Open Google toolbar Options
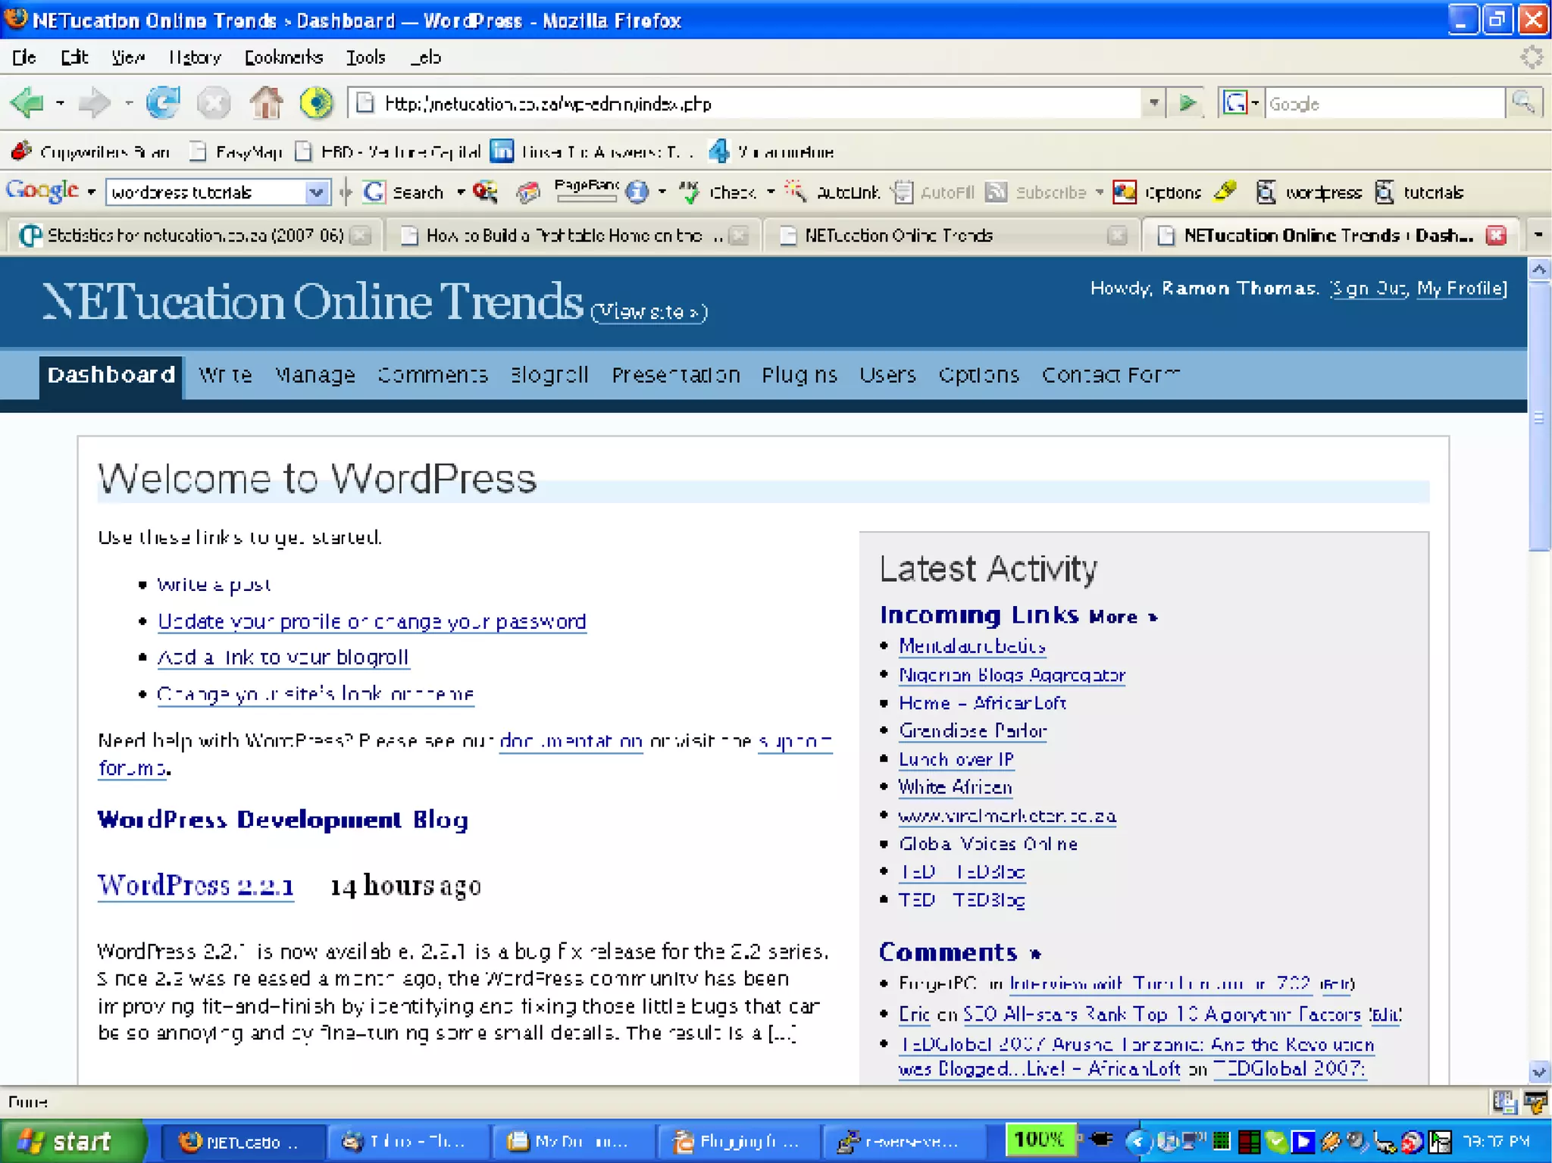This screenshot has width=1552, height=1163. [1158, 192]
